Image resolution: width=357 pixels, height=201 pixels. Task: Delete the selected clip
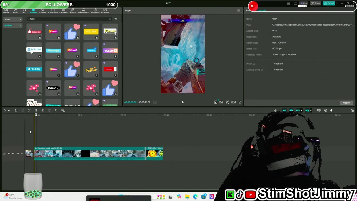49,111
